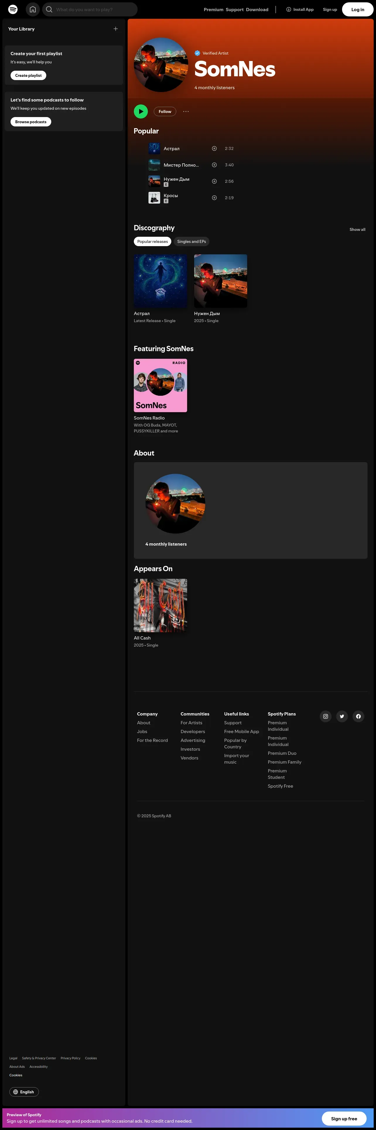Open the Premium link in top bar
The height and width of the screenshot is (1130, 376).
coord(213,10)
